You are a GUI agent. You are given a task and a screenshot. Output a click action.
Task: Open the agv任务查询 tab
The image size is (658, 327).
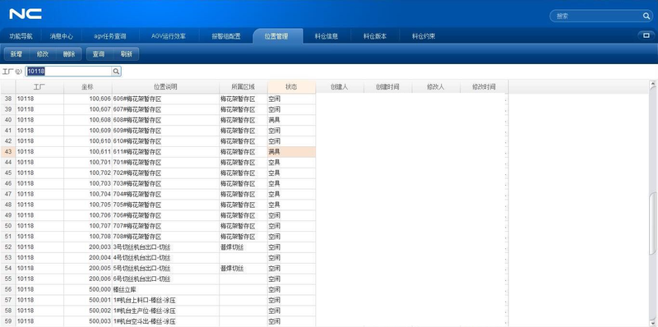(110, 36)
